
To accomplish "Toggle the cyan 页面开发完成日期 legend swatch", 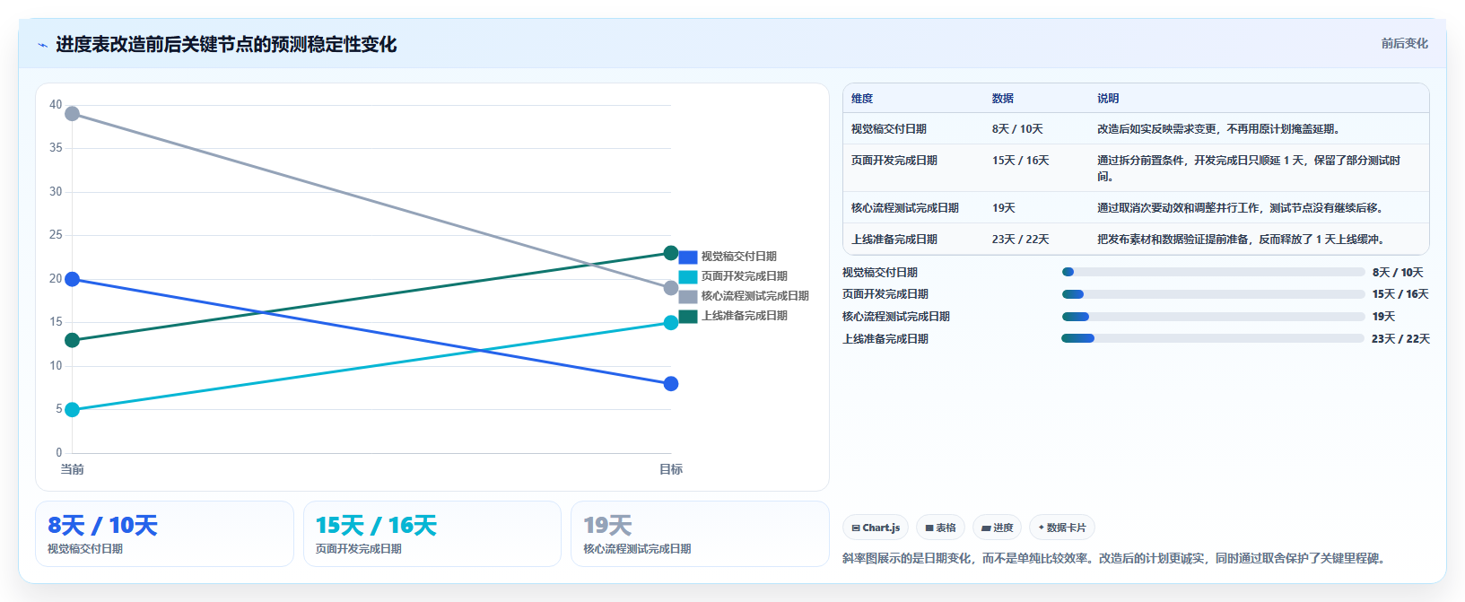I will [x=688, y=276].
